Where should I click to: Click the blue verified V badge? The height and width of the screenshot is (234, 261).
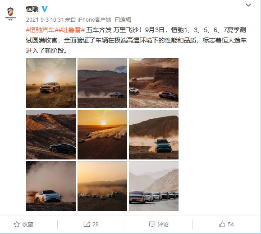click(x=45, y=9)
